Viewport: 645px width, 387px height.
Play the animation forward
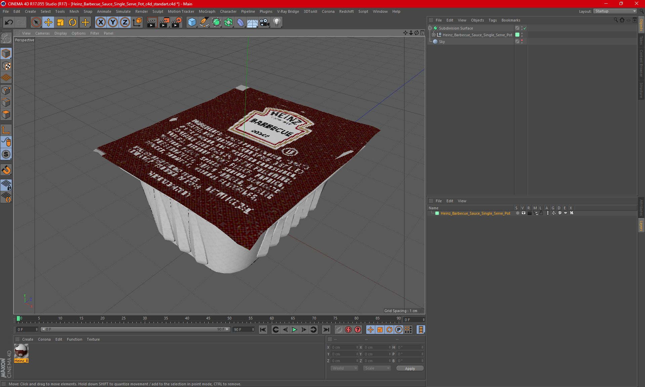click(x=294, y=330)
